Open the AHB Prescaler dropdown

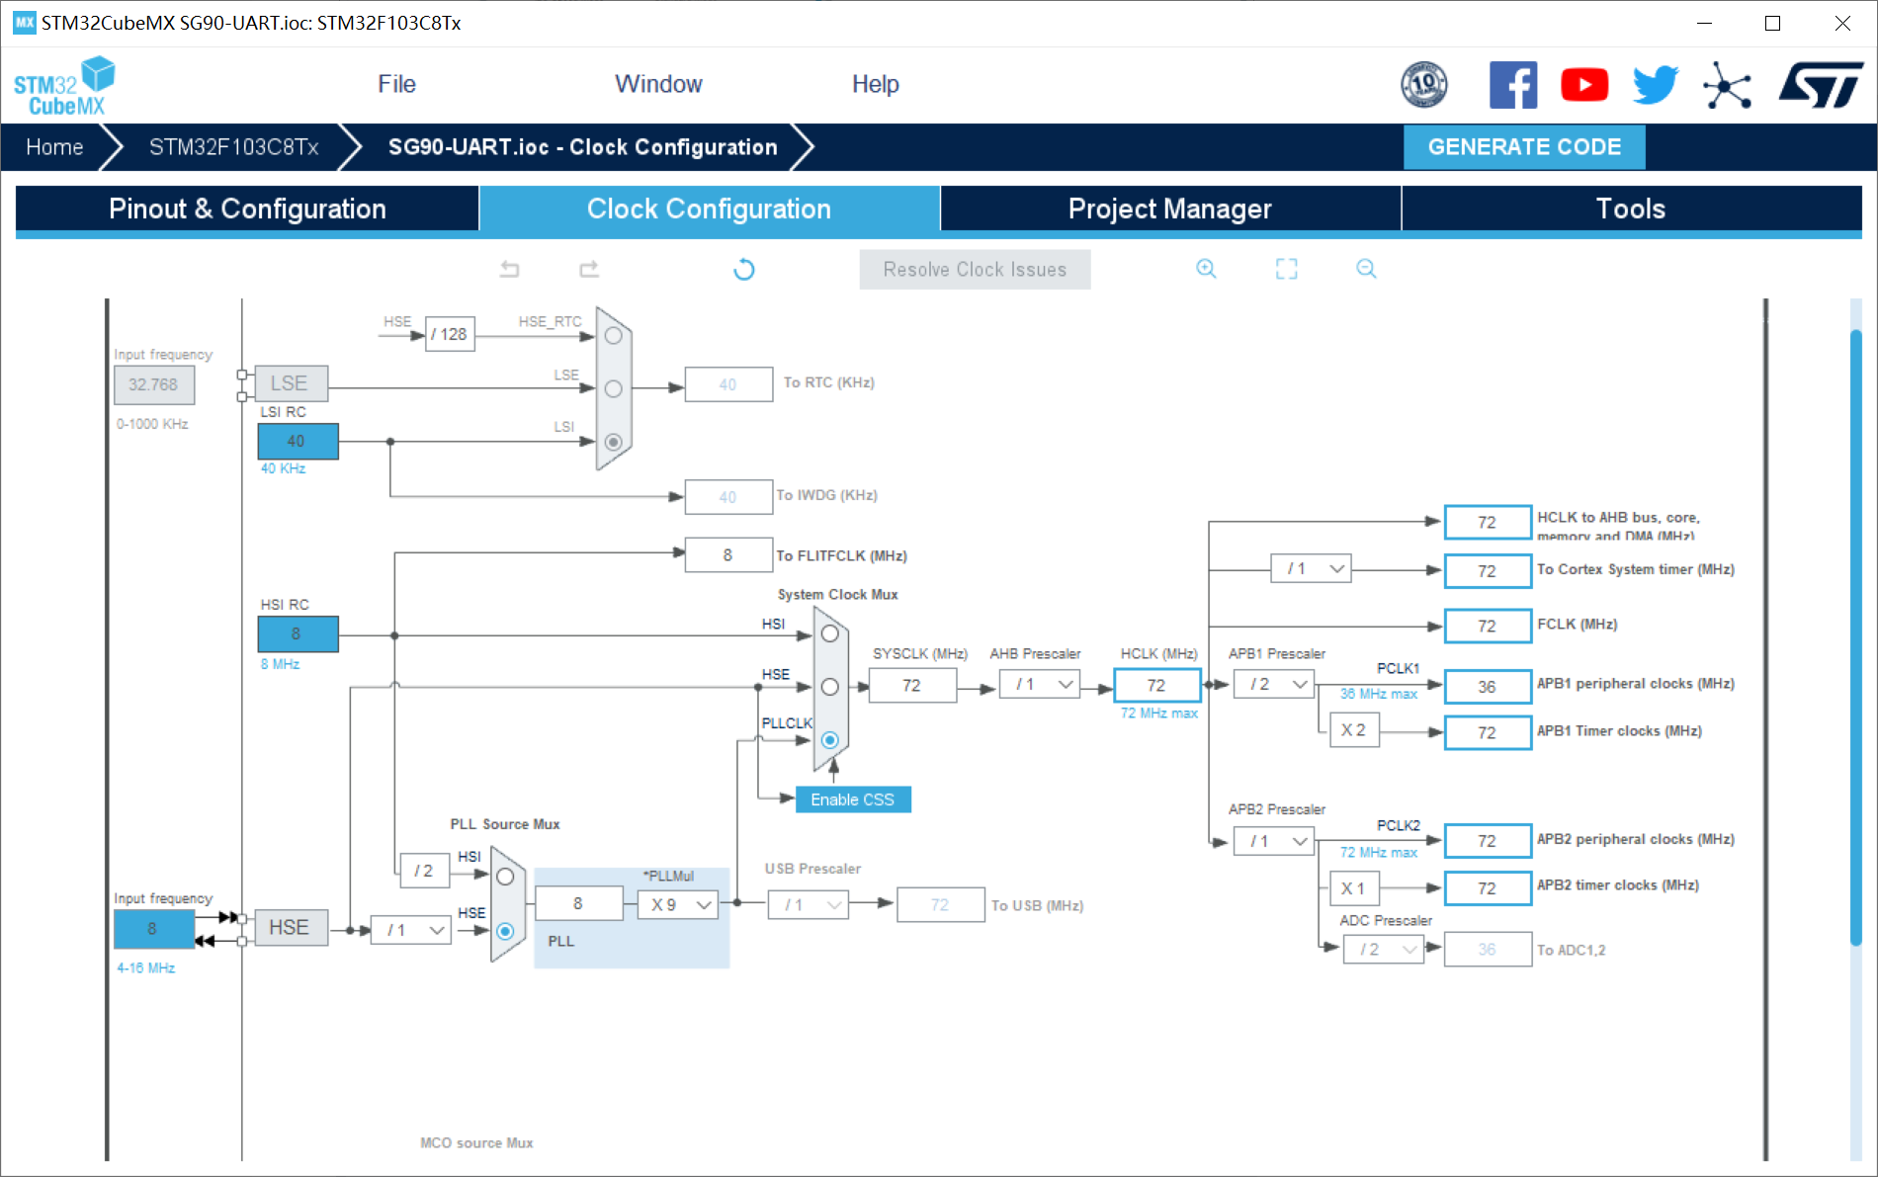click(1040, 685)
